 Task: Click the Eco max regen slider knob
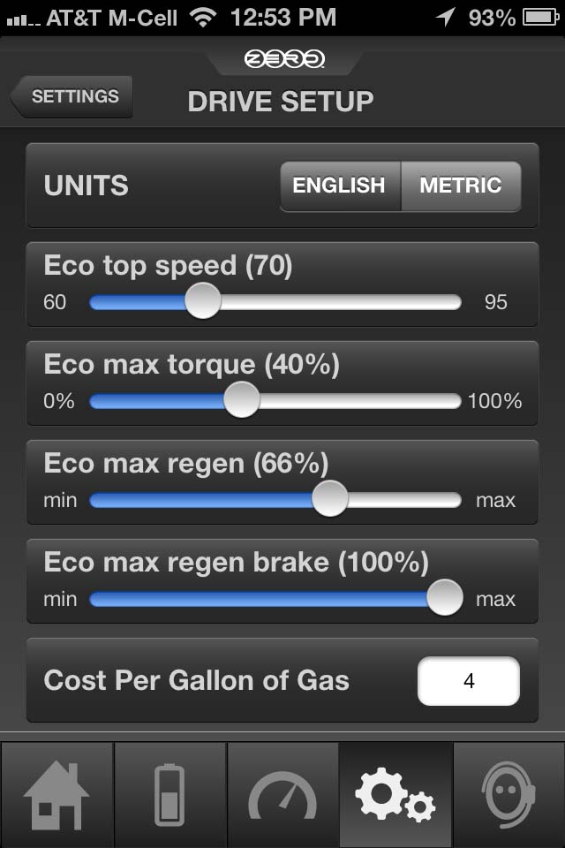coord(330,500)
